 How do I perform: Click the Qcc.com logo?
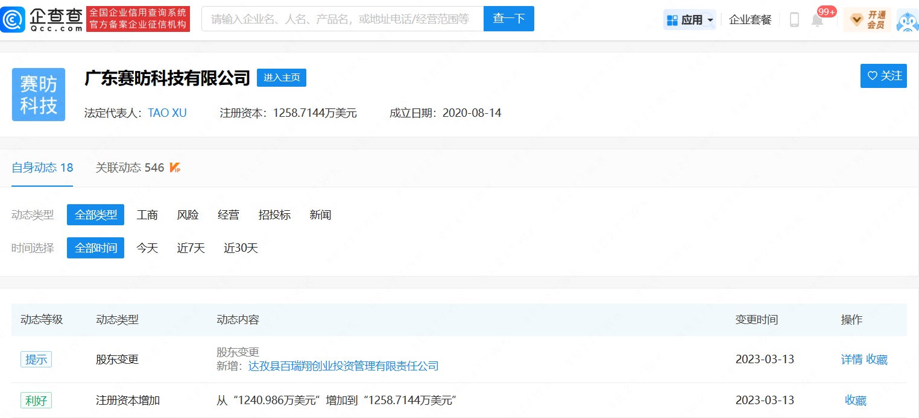(42, 19)
